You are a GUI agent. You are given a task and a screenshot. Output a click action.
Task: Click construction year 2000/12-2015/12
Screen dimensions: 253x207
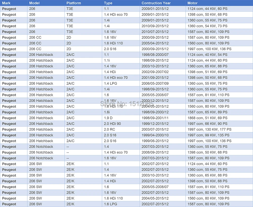155,101
